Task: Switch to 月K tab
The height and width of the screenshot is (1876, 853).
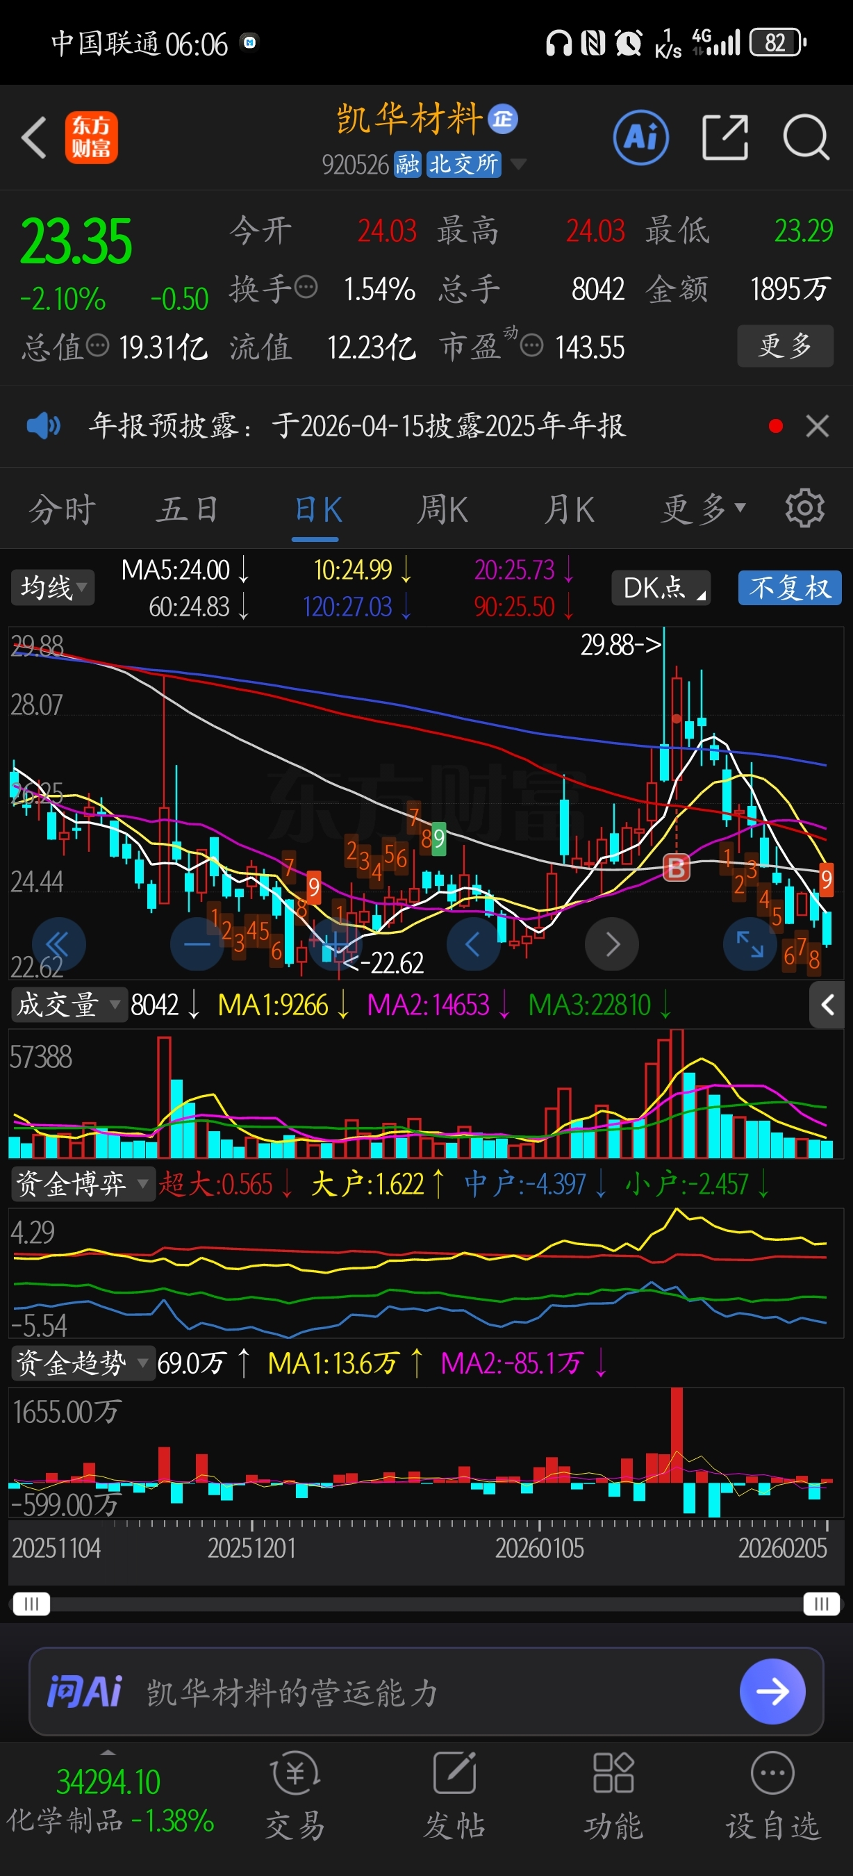Action: click(569, 509)
